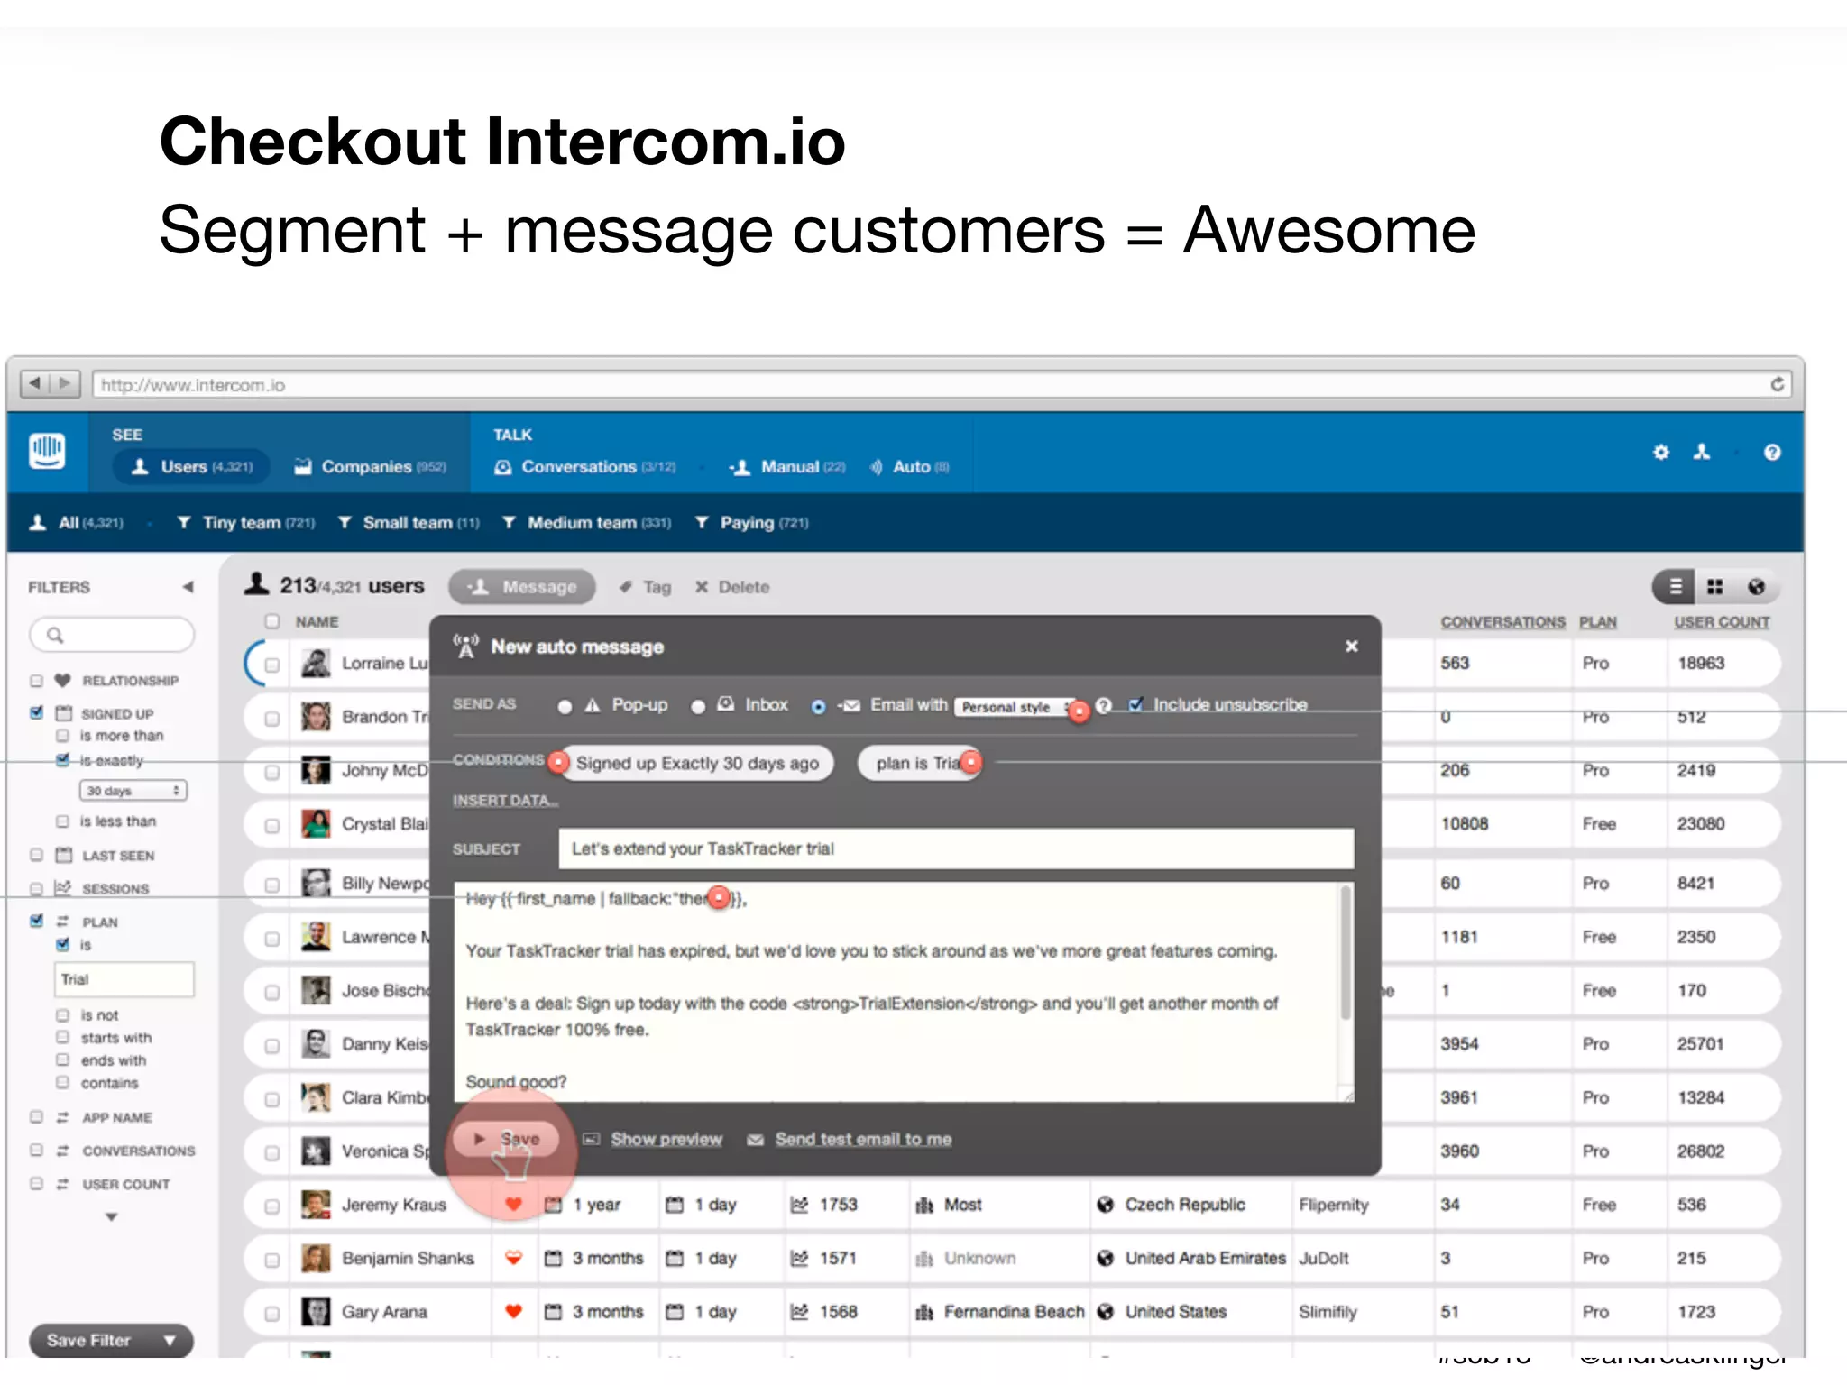Click the message body scrollbar
Viewport: 1847px width, 1385px height.
click(x=1346, y=953)
